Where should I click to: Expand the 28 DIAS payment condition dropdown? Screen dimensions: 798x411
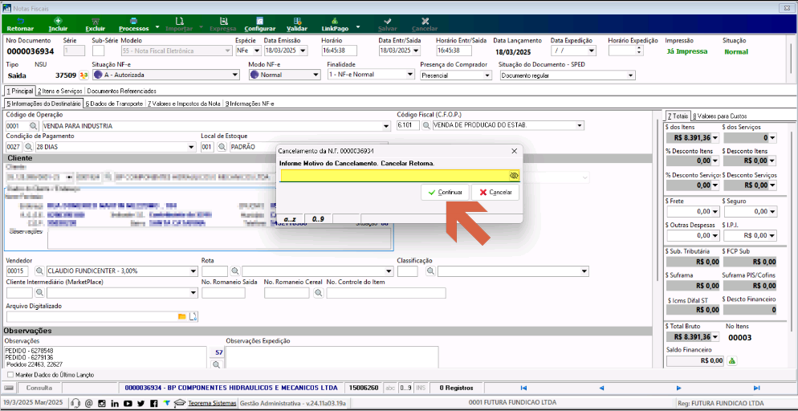pyautogui.click(x=191, y=147)
